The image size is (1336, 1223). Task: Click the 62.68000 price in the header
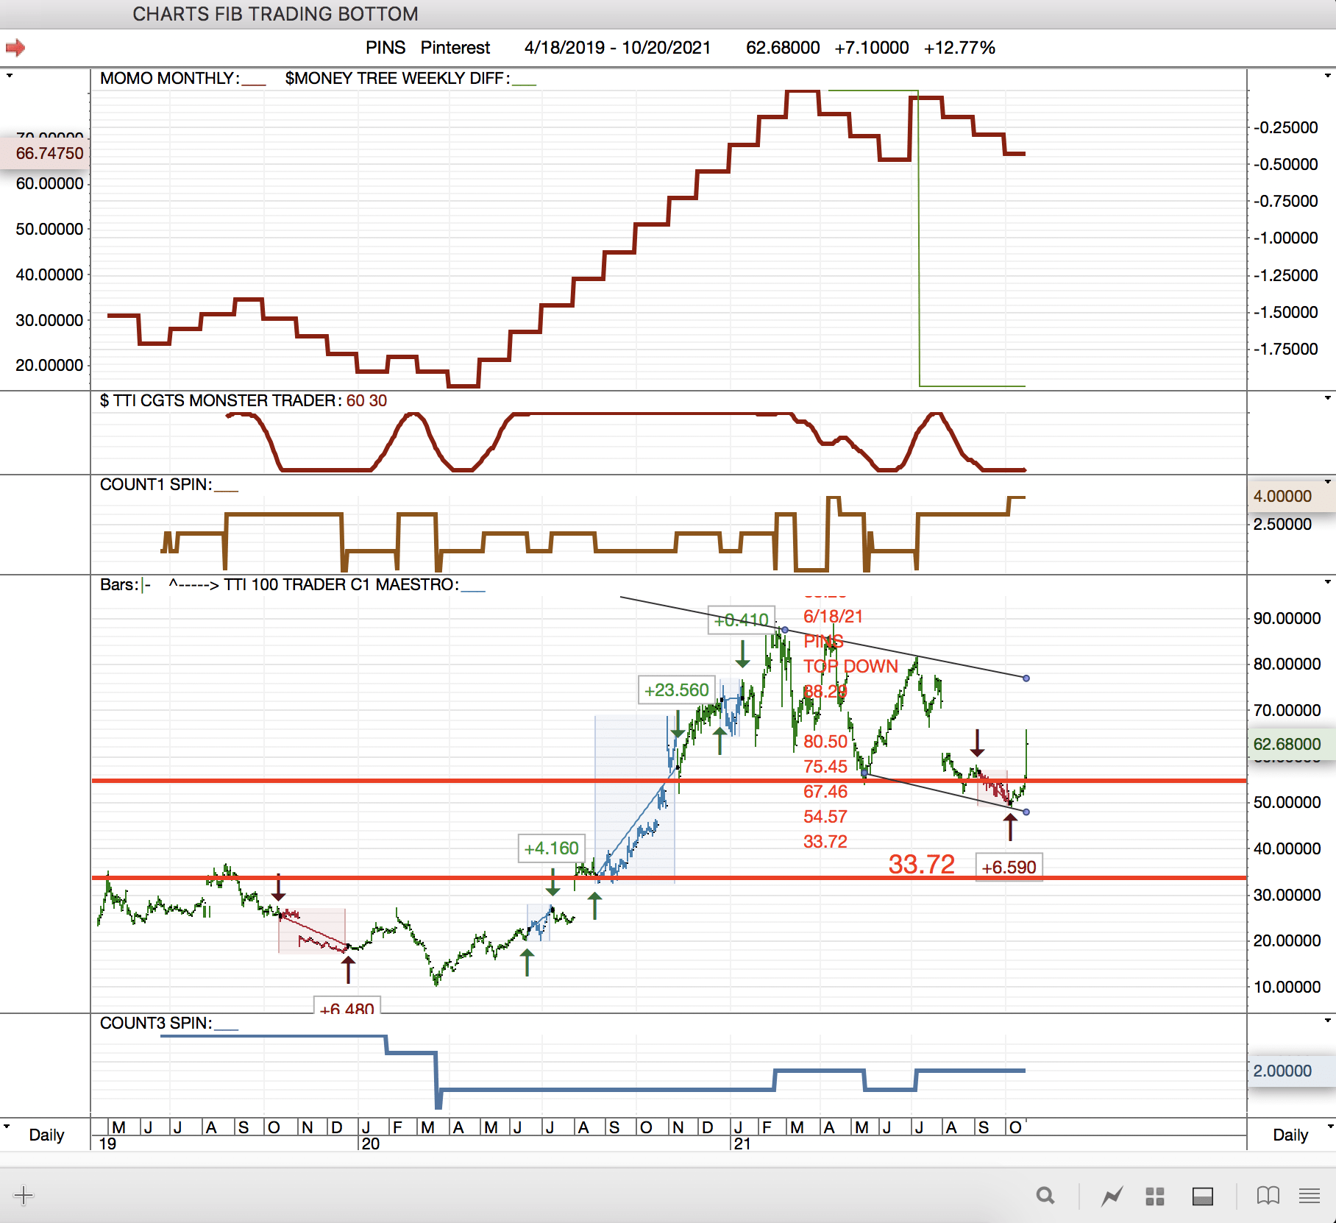[x=783, y=48]
